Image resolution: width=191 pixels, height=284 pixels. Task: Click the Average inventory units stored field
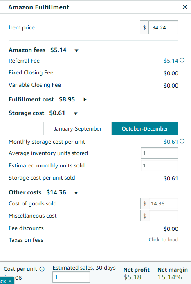[x=160, y=153]
